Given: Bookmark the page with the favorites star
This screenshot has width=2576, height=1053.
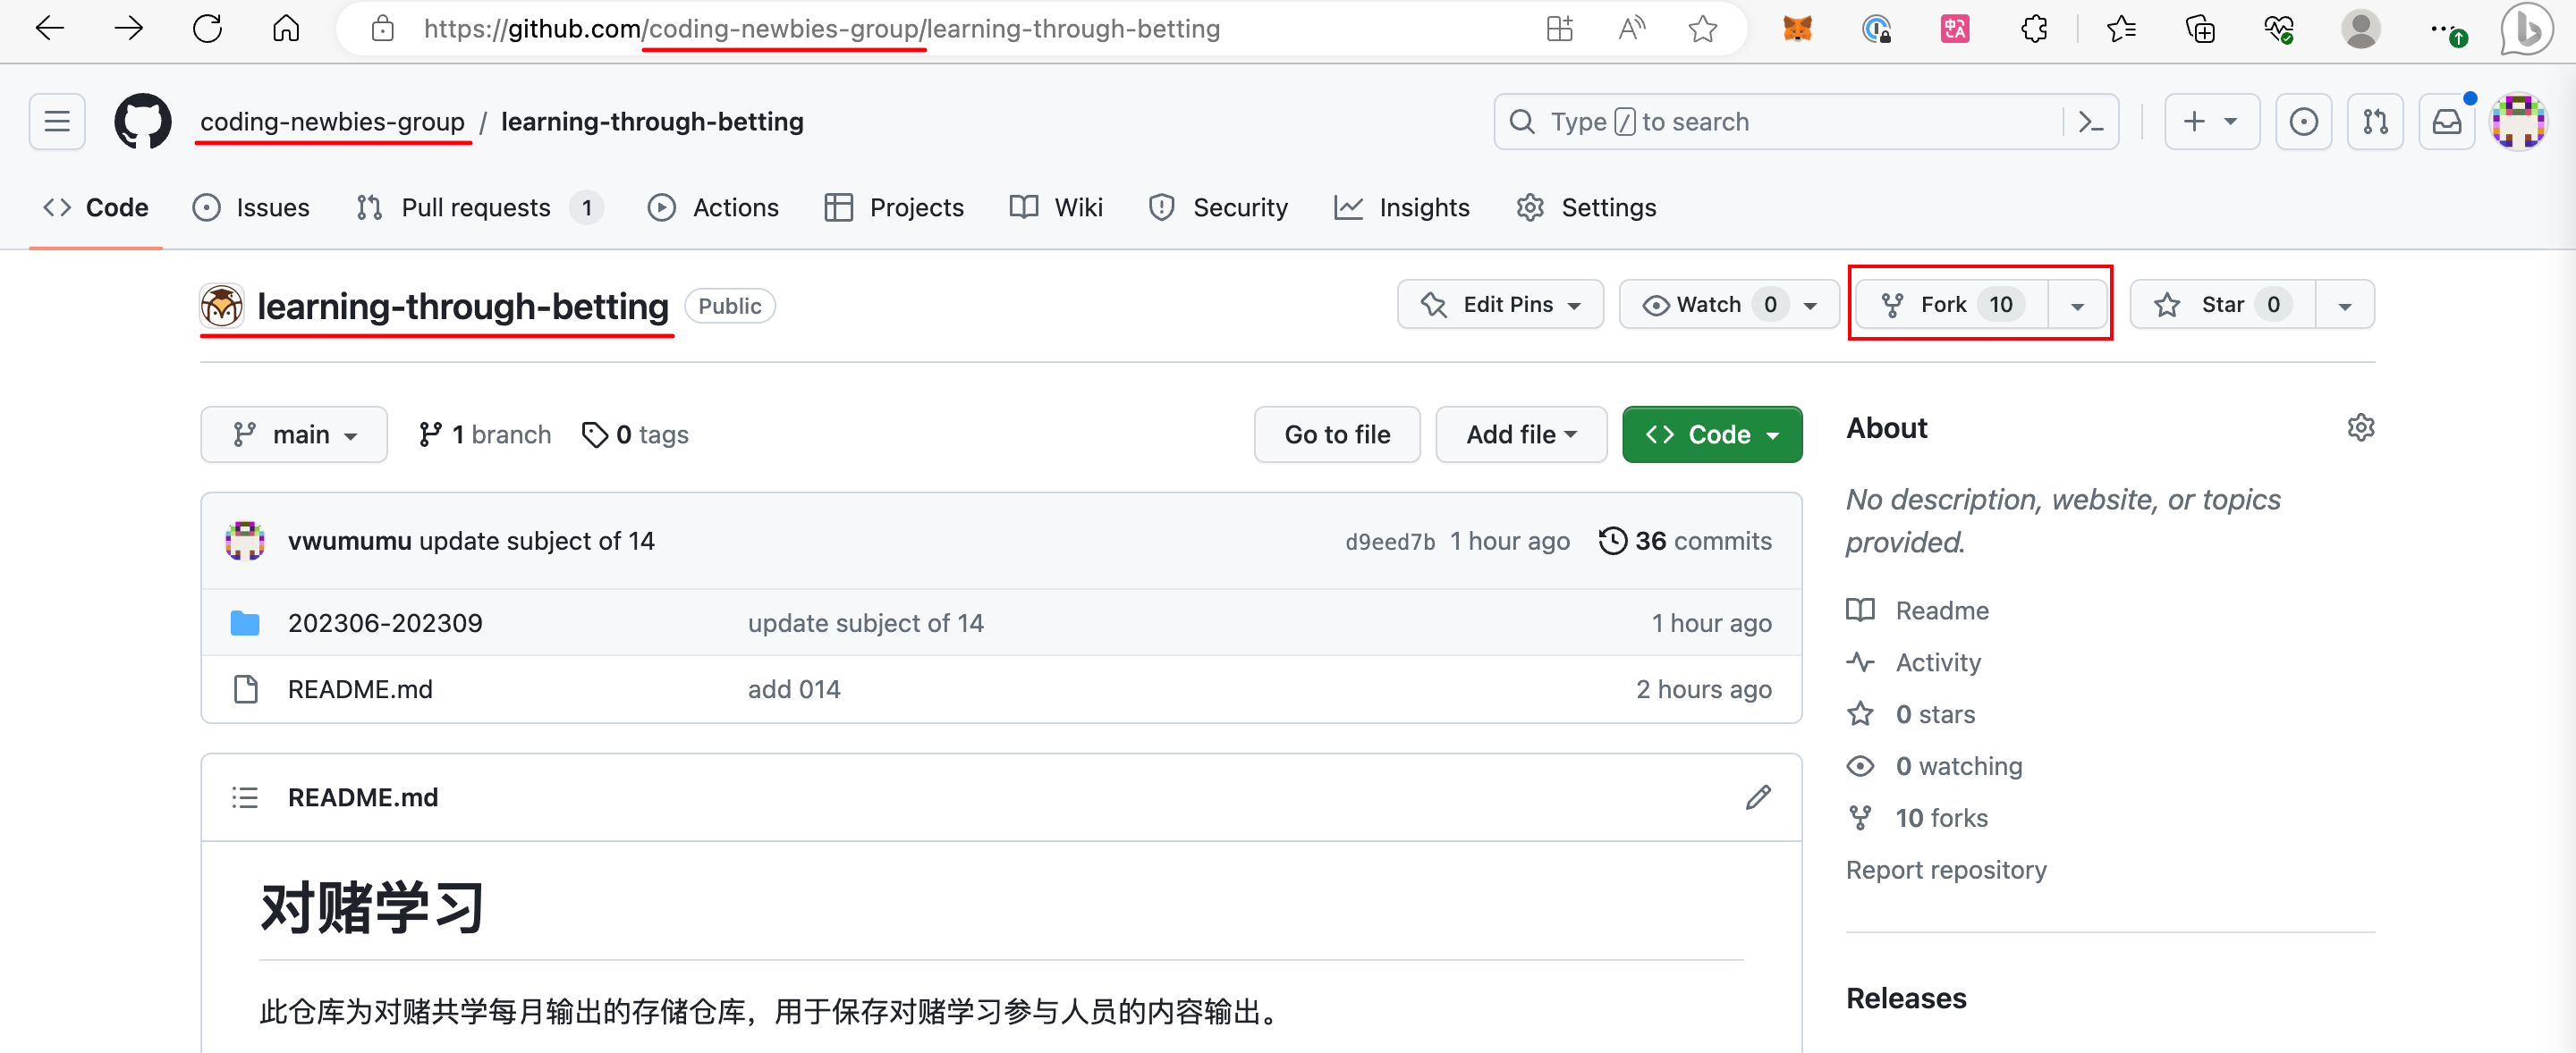Looking at the screenshot, I should coord(1702,29).
